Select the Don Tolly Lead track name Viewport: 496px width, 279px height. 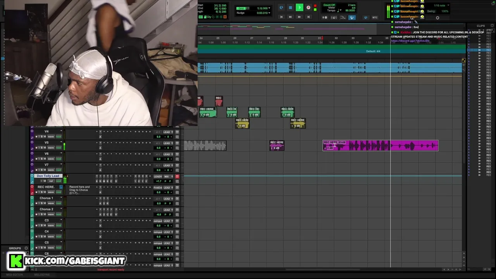48,176
